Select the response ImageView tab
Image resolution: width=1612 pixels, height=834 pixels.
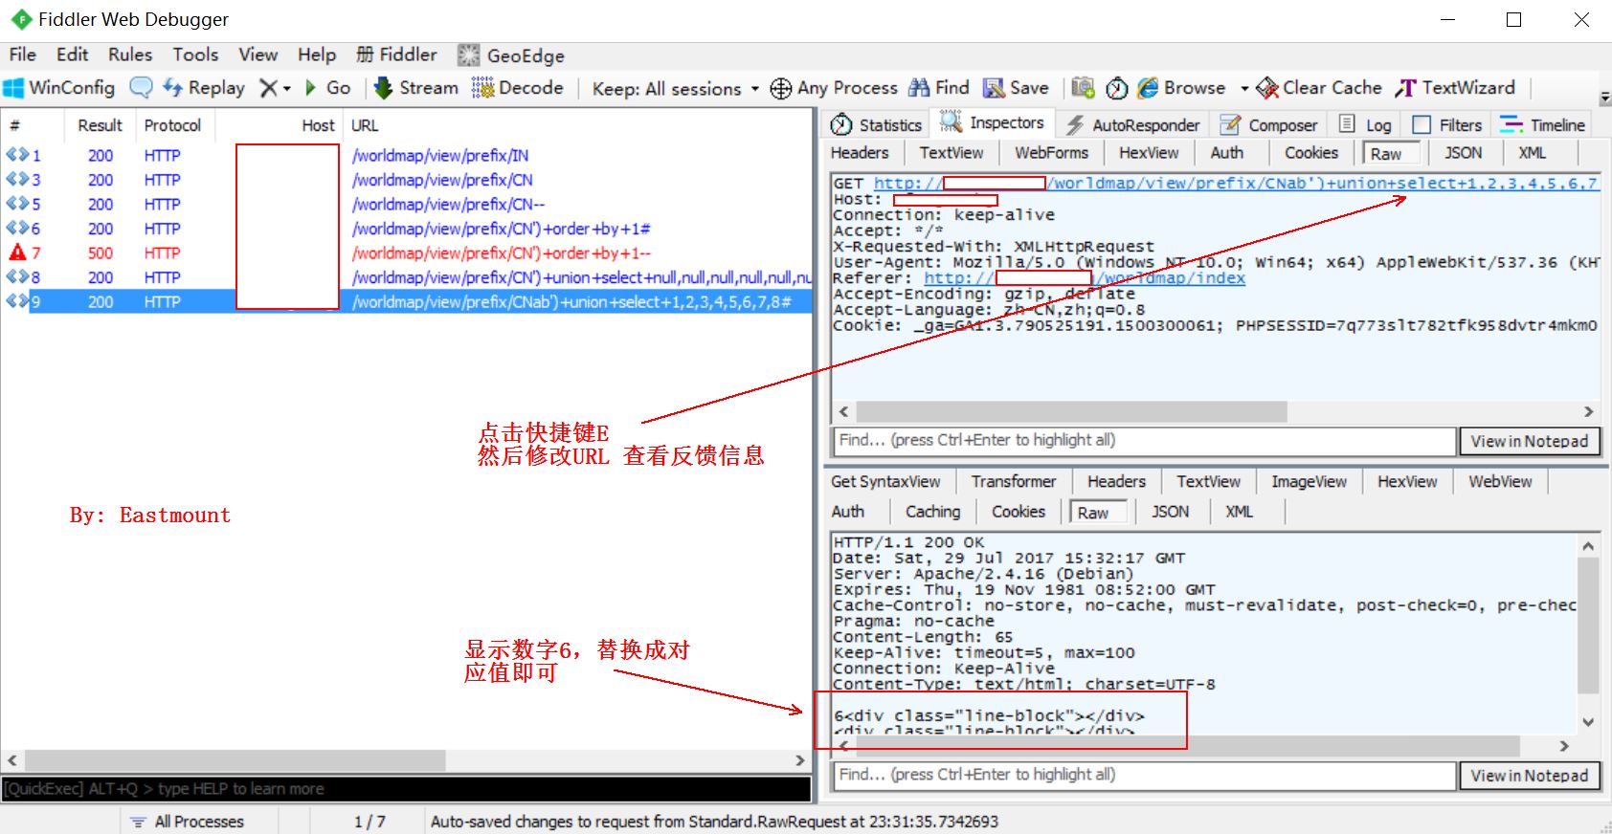[x=1309, y=482]
